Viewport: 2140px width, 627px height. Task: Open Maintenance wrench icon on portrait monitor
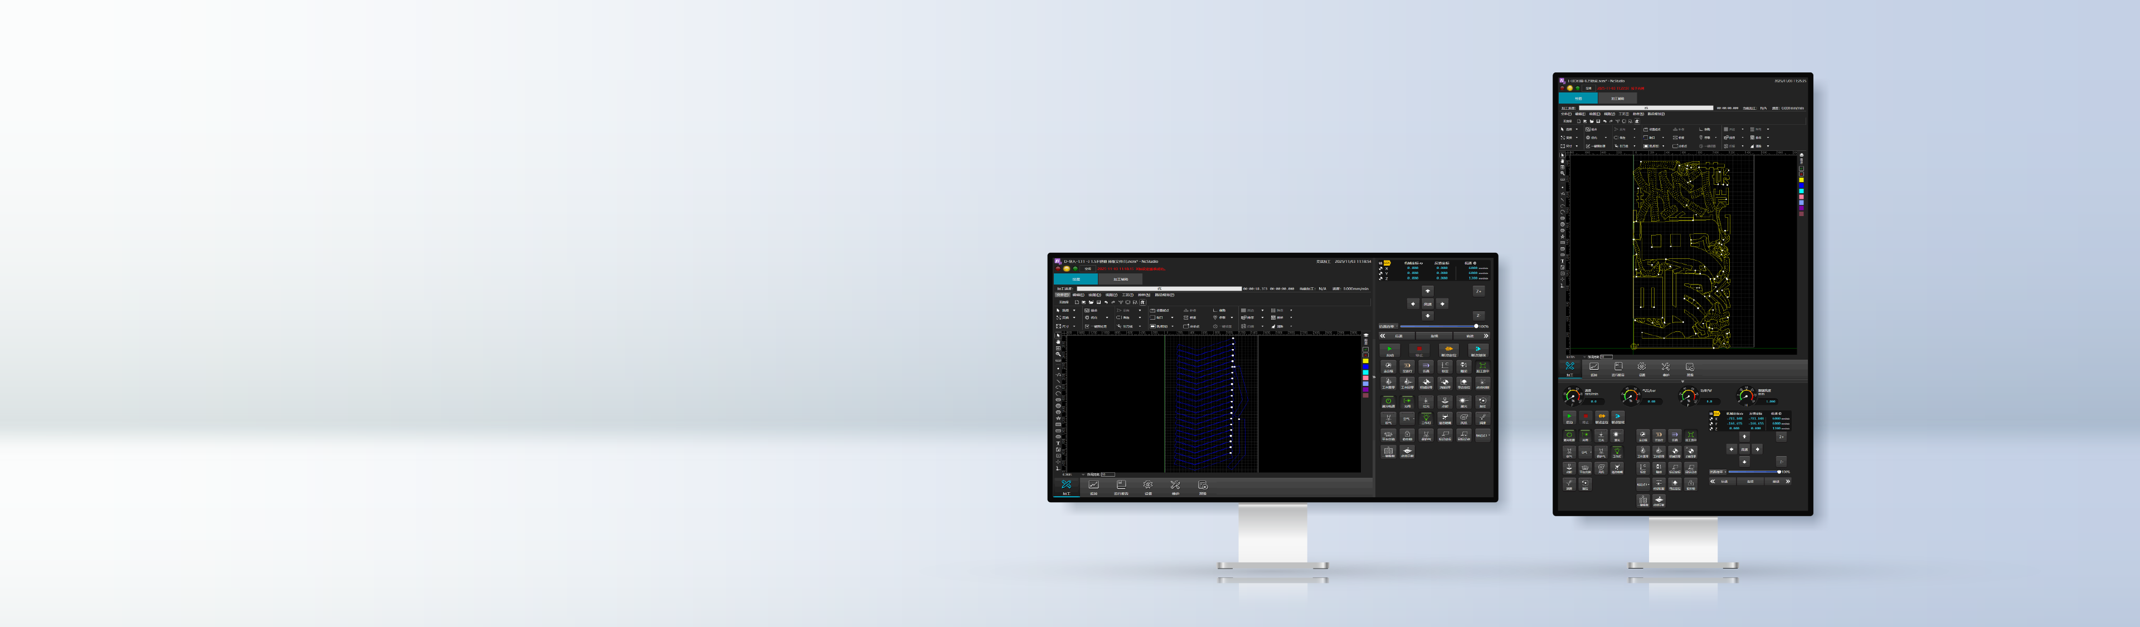(x=1666, y=366)
